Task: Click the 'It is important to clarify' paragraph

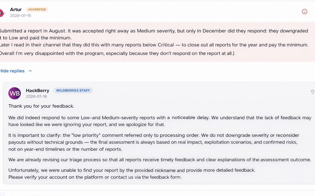Action: [154, 142]
